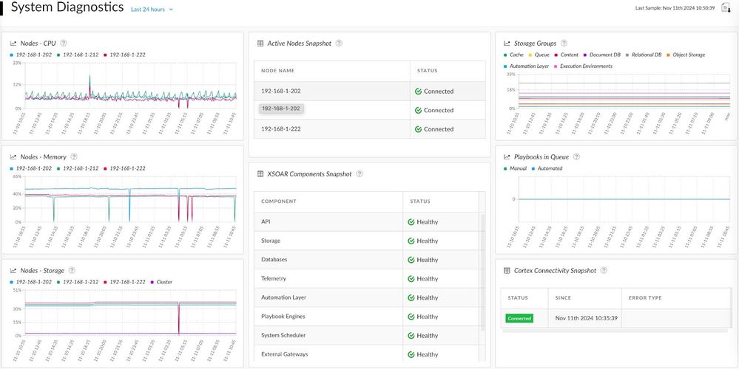Click the chevron next to Last 24 hours
This screenshot has width=739, height=369.
[x=171, y=10]
